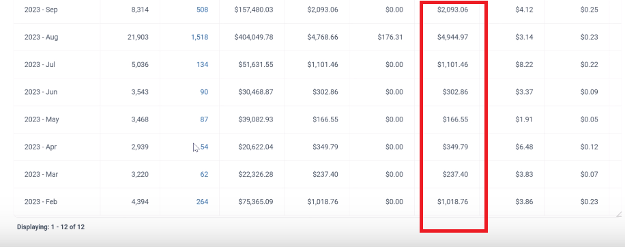Open the 1,518 link for 2023 - Aug

(x=199, y=37)
